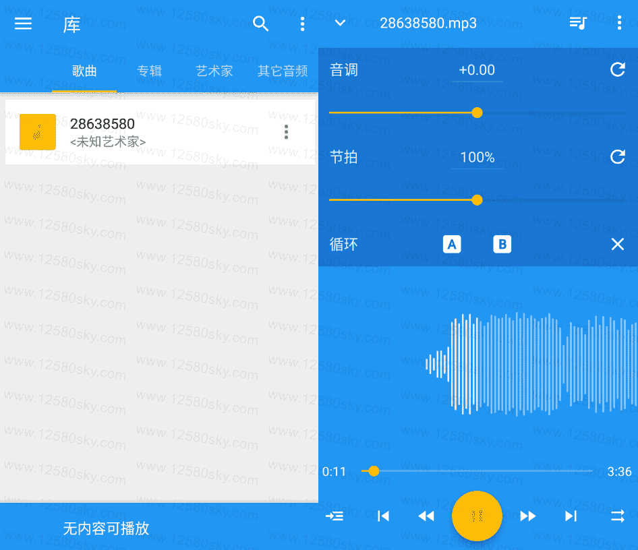Image resolution: width=638 pixels, height=550 pixels.
Task: Click the 音调 label
Action: [x=344, y=70]
